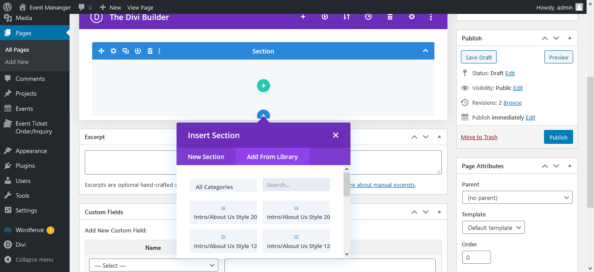Click the Excerpt text area

tap(263, 163)
